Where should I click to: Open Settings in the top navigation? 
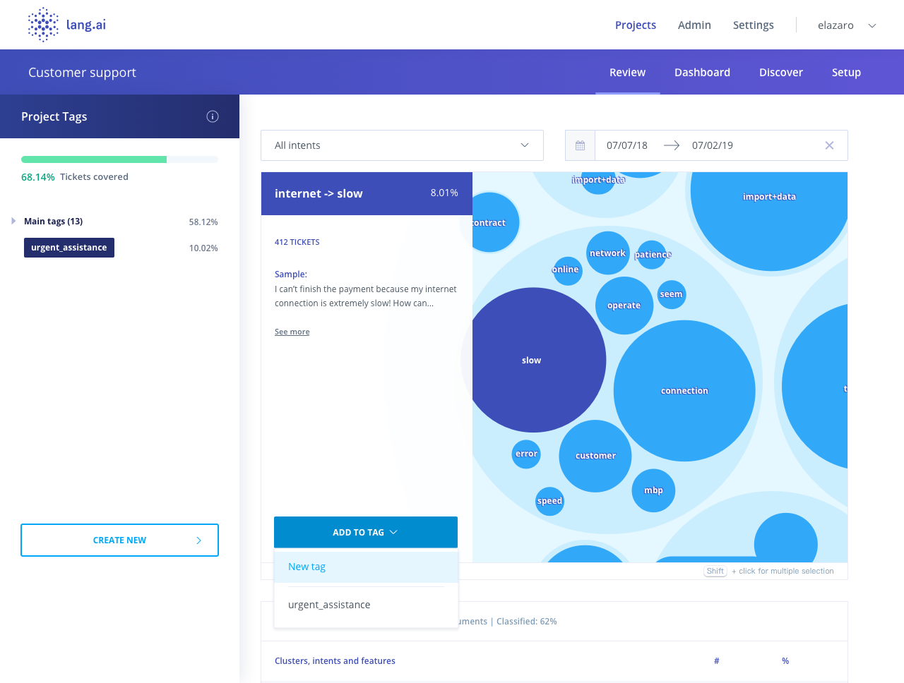coord(754,25)
